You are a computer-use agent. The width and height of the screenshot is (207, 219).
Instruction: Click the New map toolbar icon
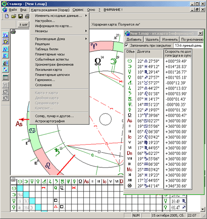point(7,16)
